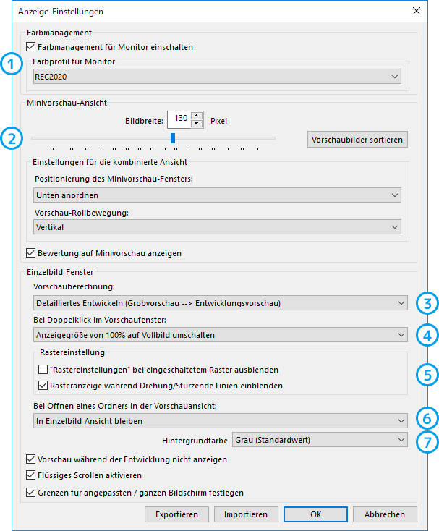Viewport: 439px width, 531px height.
Task: Expand the Unten anordnen positioning dropdown
Action: click(217, 195)
